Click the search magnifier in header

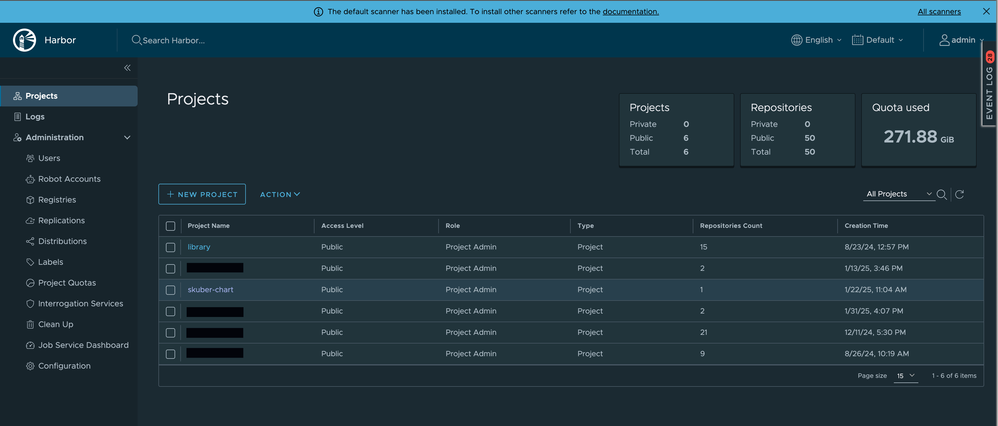pyautogui.click(x=136, y=40)
